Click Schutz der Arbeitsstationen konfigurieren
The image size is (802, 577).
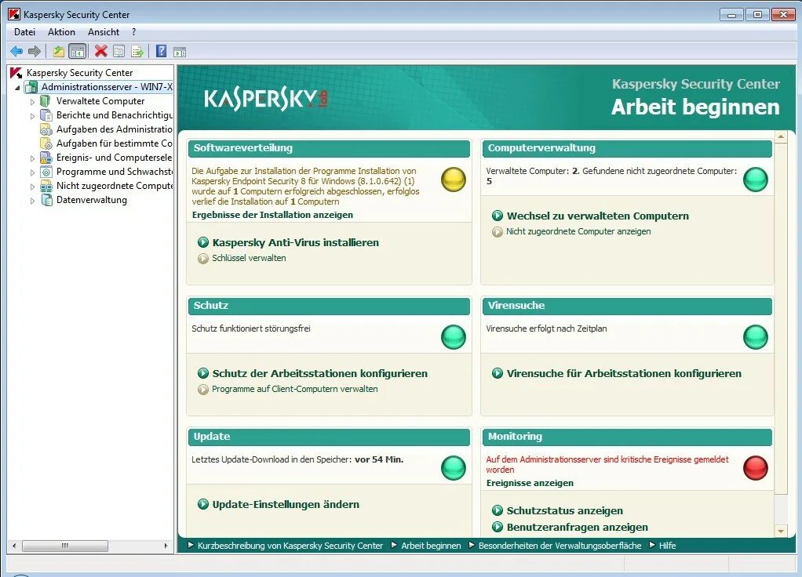[319, 373]
